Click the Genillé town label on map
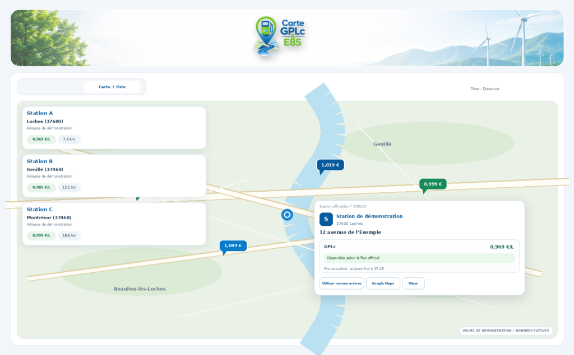 (382, 144)
